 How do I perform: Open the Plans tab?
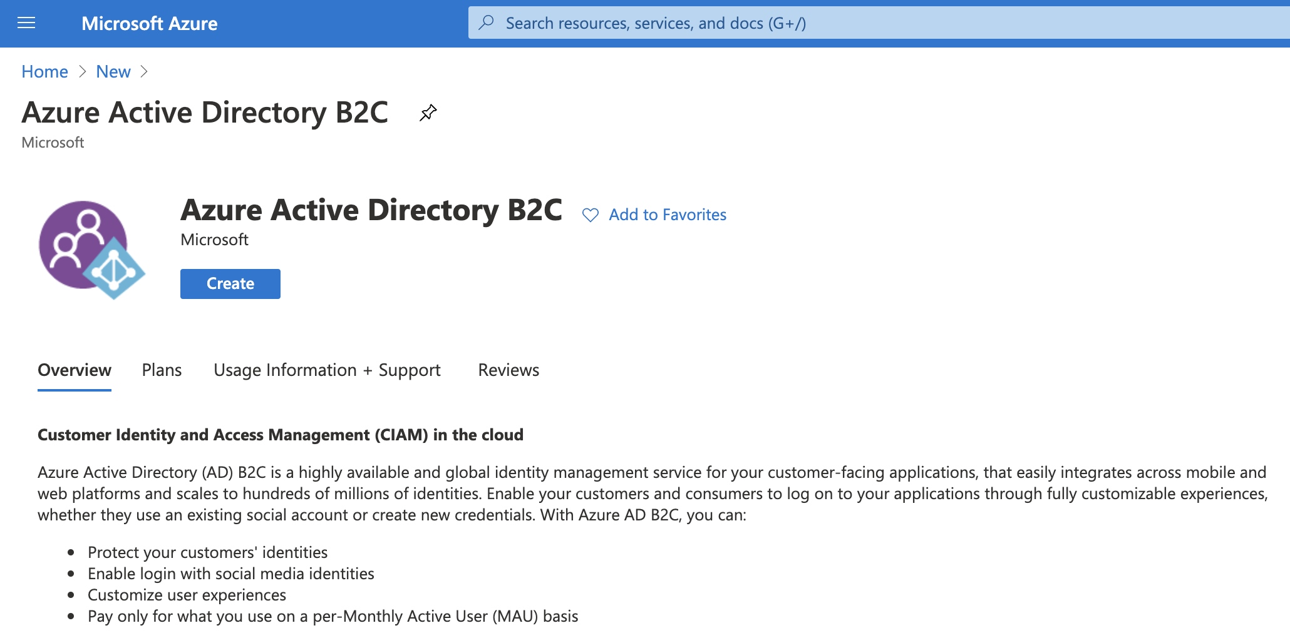162,370
